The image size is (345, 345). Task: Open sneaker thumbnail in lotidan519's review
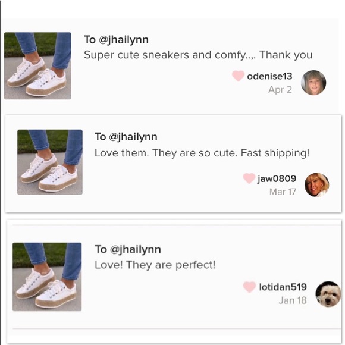tap(47, 277)
